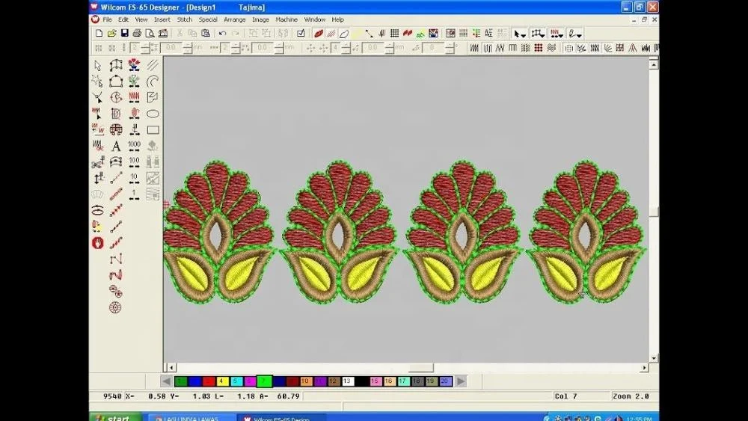Viewport: 748px width, 421px height.
Task: Click the circular wheel motif tool
Action: (115, 307)
